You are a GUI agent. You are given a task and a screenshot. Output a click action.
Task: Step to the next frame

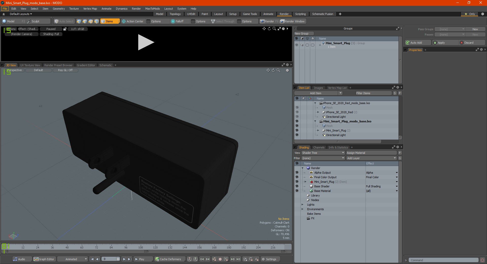(x=124, y=259)
